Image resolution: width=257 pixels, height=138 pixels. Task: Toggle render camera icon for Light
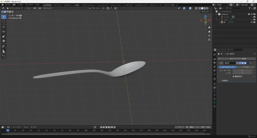[254, 20]
